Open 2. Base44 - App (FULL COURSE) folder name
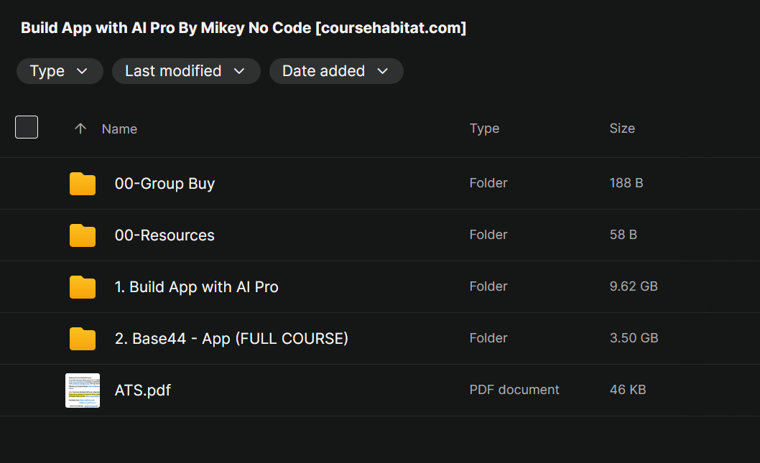760x463 pixels. coord(231,339)
